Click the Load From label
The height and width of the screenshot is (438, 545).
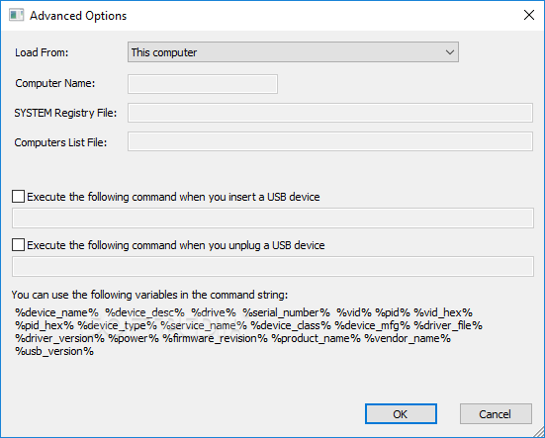(x=42, y=52)
